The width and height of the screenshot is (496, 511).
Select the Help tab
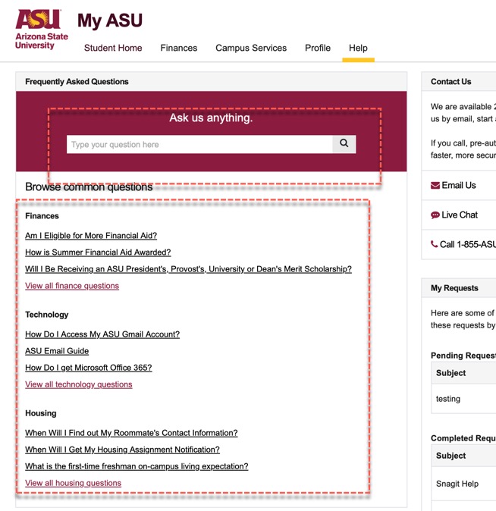click(x=358, y=48)
